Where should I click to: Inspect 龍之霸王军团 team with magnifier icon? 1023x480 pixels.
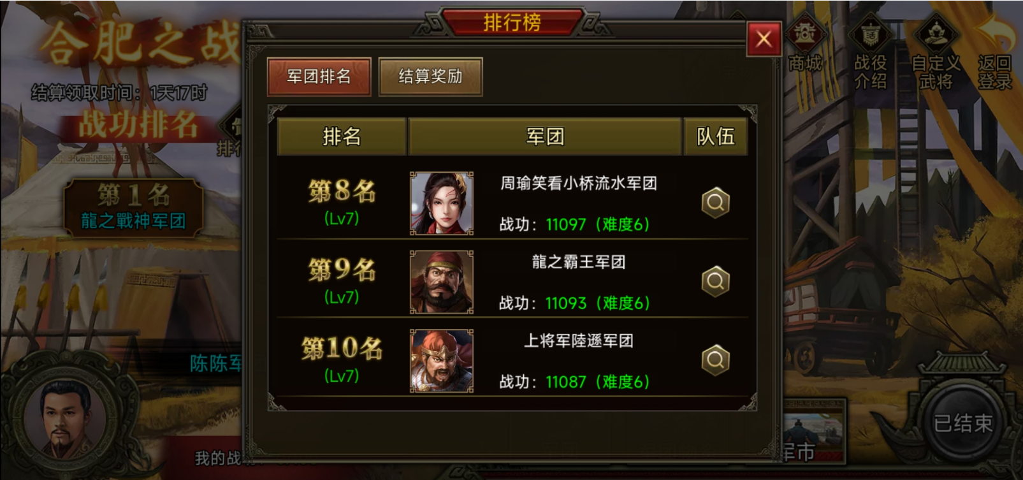click(715, 281)
